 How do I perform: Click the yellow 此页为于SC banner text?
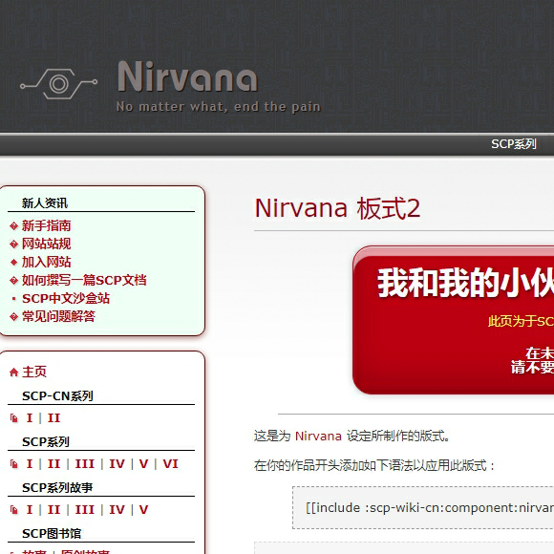[521, 321]
